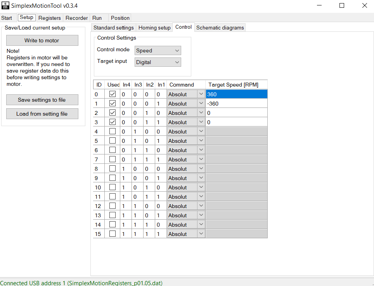
Task: Edit the Target Speed value of -360
Action: [237, 103]
